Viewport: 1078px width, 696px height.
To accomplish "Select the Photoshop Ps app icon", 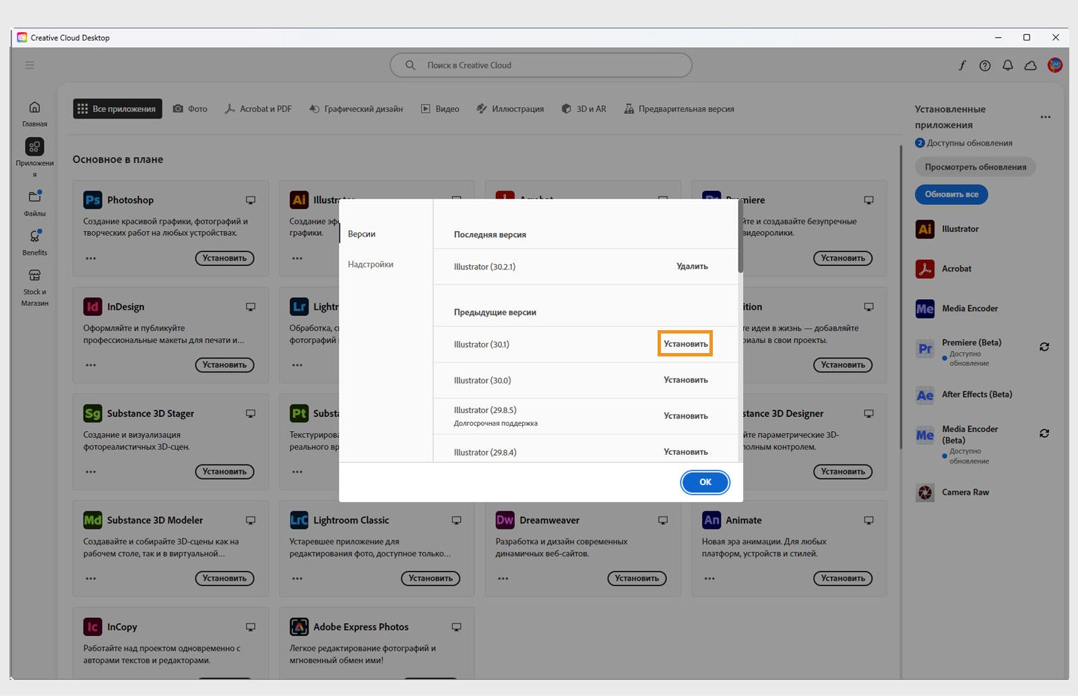I will tap(92, 199).
